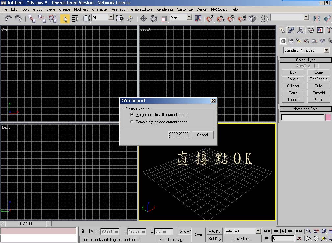Screen dimensions: 332x243
Task: Click Bind to Space Warp icon
Action: point(53,19)
